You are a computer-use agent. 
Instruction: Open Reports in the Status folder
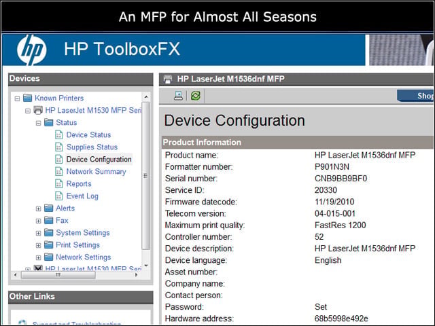[x=79, y=184]
